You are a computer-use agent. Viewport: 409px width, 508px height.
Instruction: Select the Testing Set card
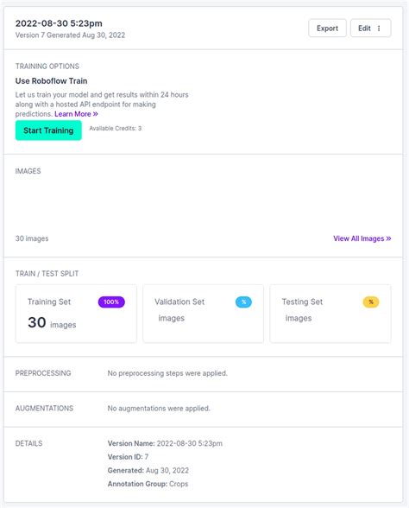(330, 314)
